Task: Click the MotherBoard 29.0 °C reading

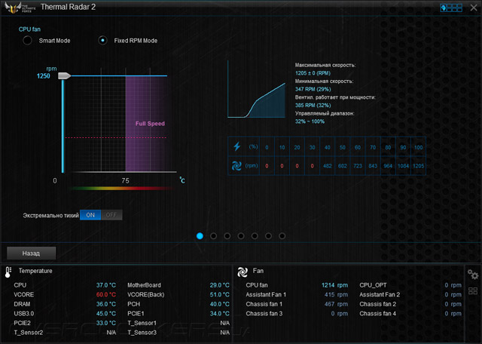Action: pos(219,285)
